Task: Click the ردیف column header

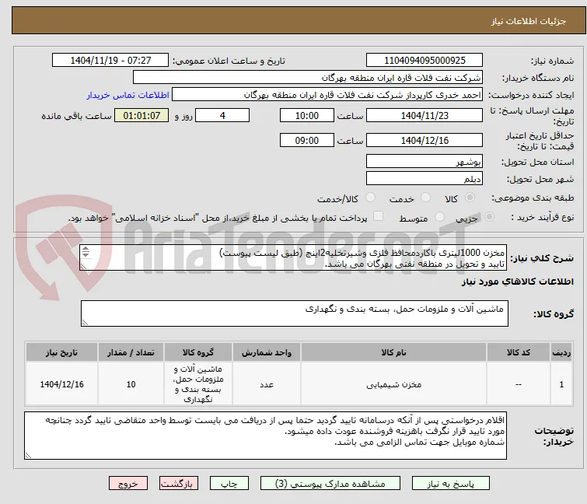Action: [561, 352]
